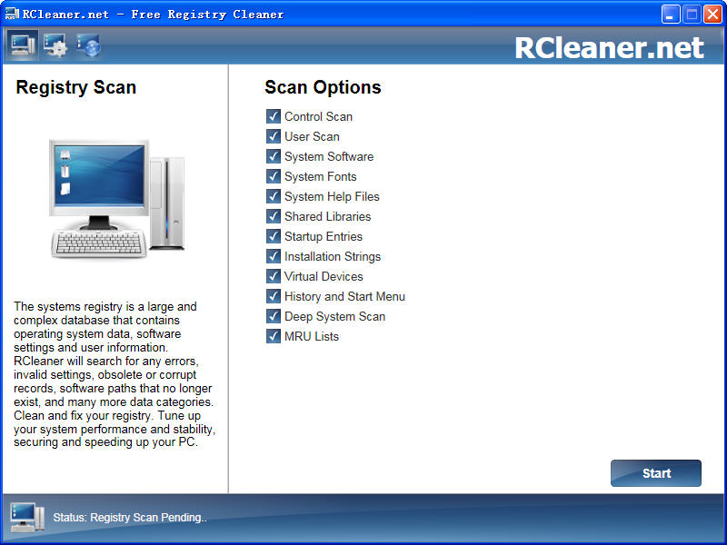Toggle the Virtual Devices checkbox
727x545 pixels.
(273, 276)
